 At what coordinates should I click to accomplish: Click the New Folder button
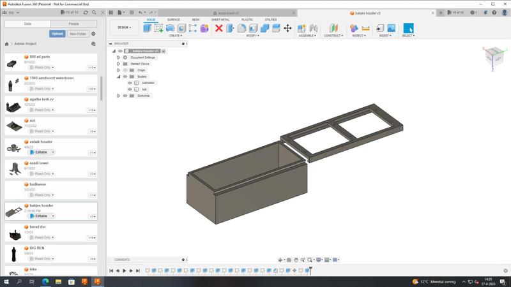tap(78, 34)
